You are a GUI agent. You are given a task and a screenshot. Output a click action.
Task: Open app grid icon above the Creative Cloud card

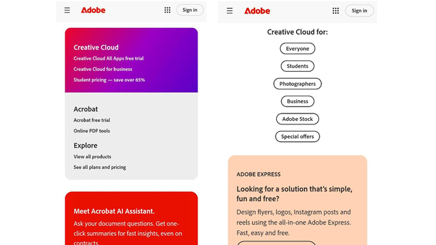click(167, 10)
